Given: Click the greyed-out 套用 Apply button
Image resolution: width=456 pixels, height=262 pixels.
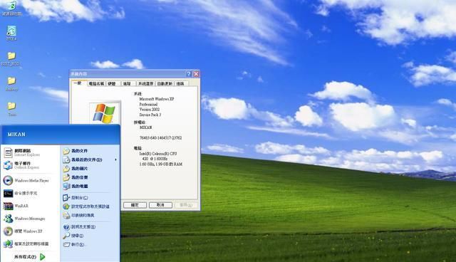Looking at the screenshot, I should click(186, 205).
